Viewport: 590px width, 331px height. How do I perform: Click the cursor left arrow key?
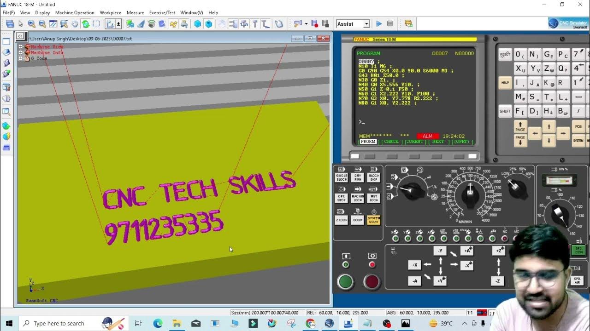535,133
